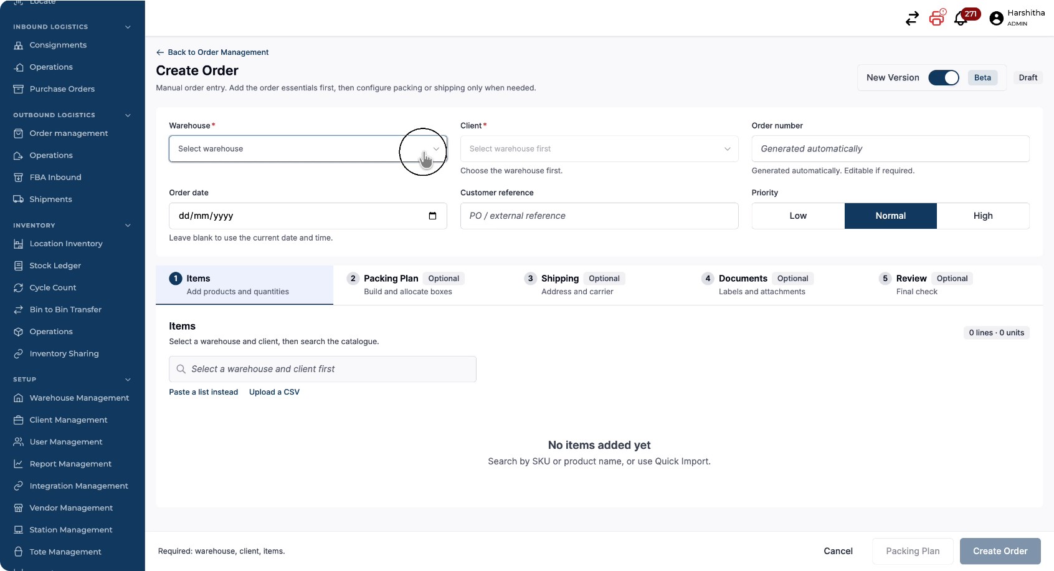The width and height of the screenshot is (1054, 571).
Task: Click Warehouse Management sidebar icon
Action: pyautogui.click(x=19, y=398)
